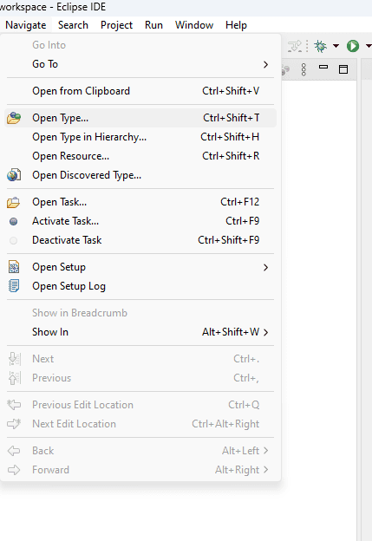This screenshot has height=541, width=372.
Task: Open the Debug dropdown arrow next to bug icon
Action: pyautogui.click(x=336, y=46)
